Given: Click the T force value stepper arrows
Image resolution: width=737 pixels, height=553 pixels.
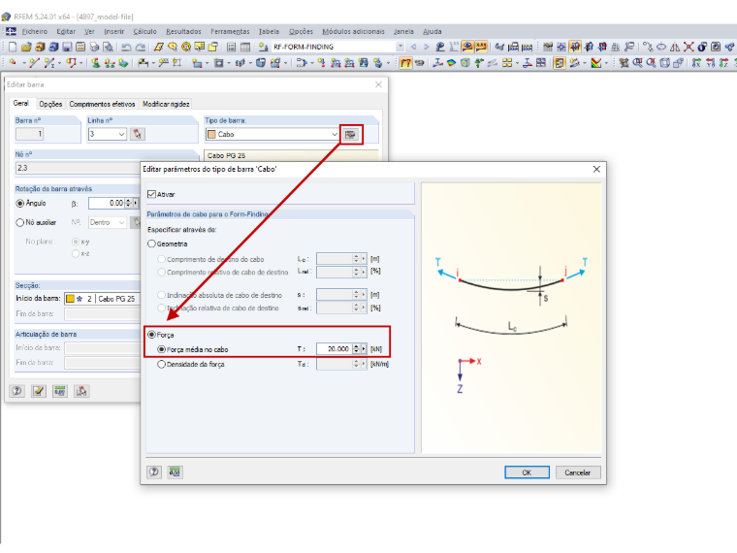Looking at the screenshot, I should pyautogui.click(x=356, y=349).
